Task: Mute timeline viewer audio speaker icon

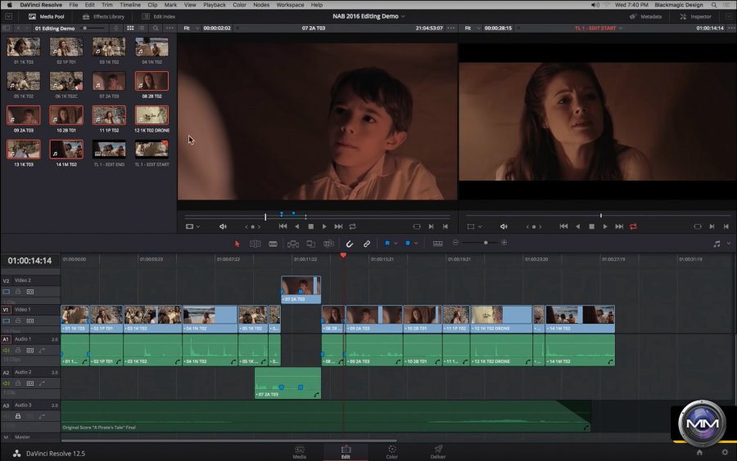Action: pyautogui.click(x=504, y=226)
